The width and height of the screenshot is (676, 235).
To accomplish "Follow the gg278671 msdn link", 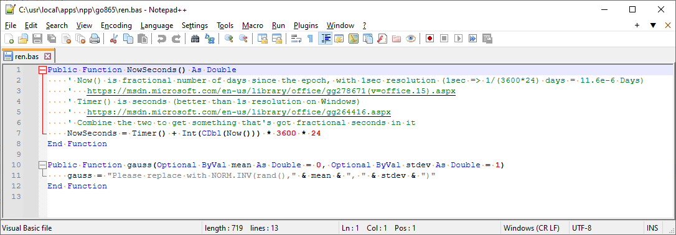I will [x=271, y=91].
